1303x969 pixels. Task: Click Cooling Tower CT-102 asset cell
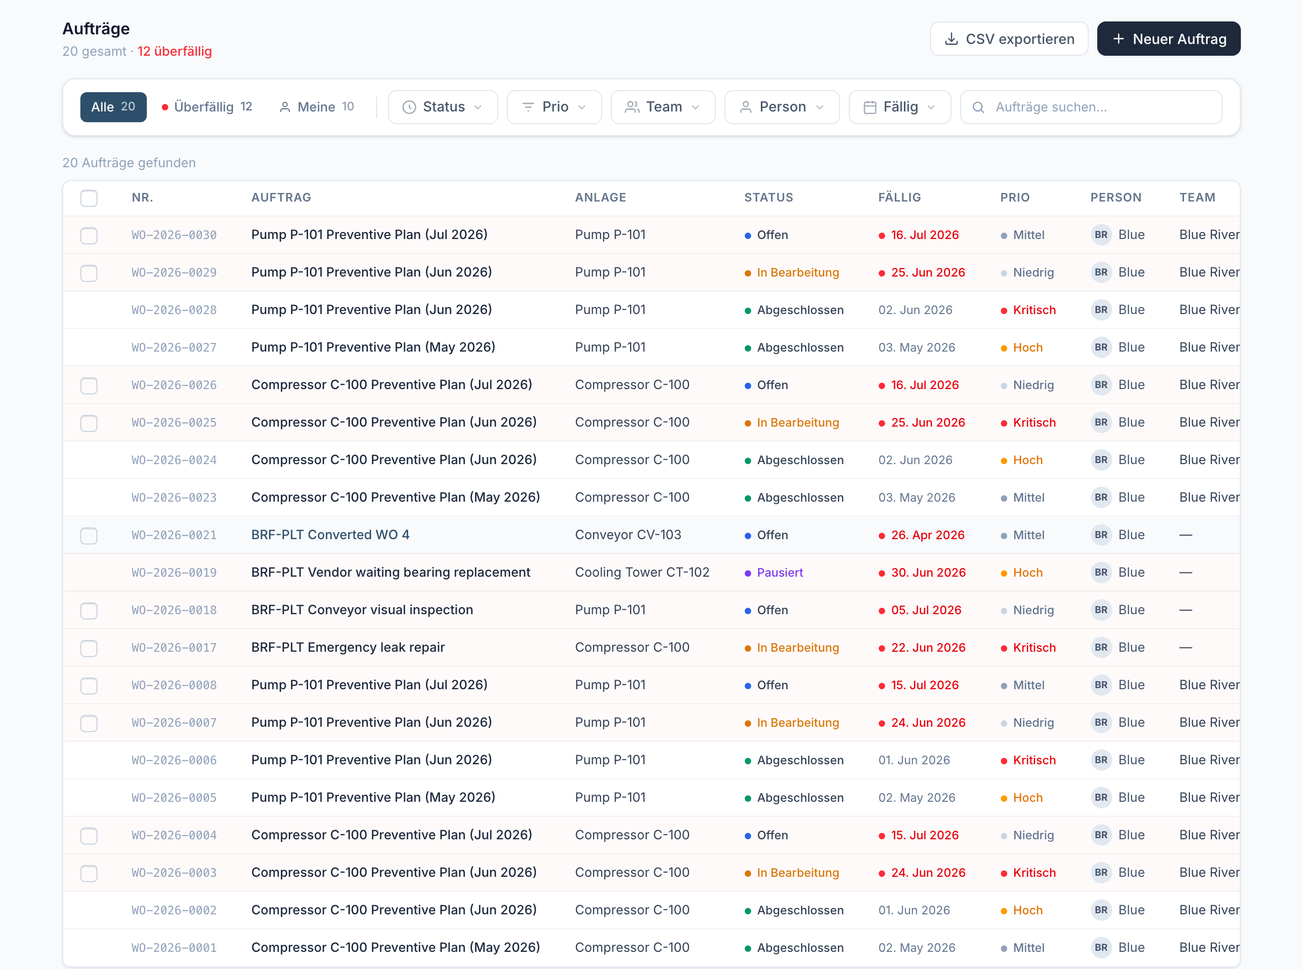pyautogui.click(x=642, y=572)
